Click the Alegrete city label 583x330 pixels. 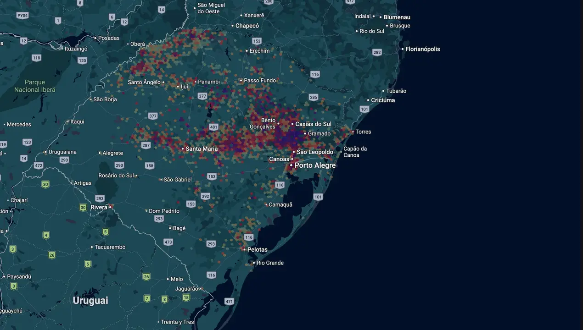pos(112,153)
